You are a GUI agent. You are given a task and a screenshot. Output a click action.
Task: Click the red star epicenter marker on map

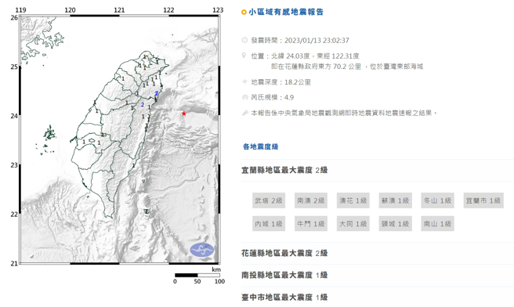click(184, 114)
